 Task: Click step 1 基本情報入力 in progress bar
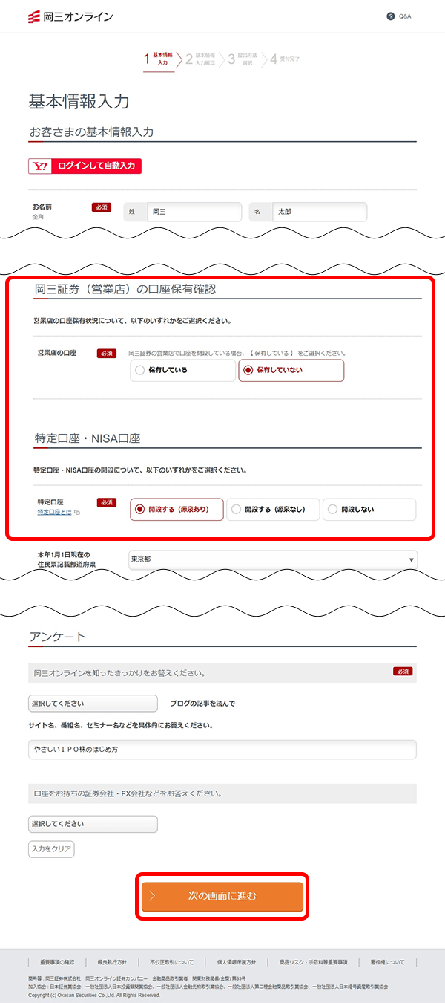[x=159, y=59]
